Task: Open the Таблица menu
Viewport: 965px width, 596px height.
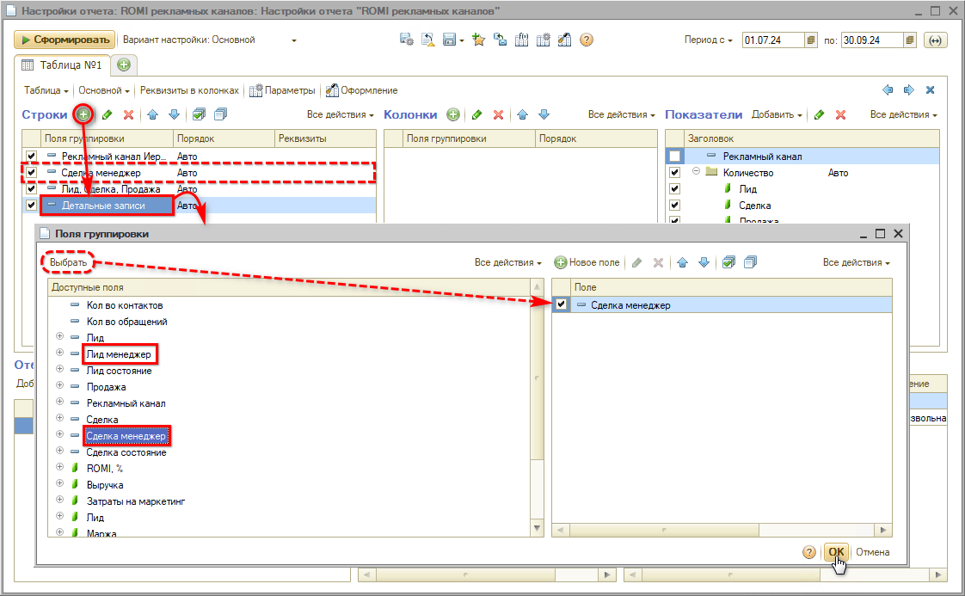Action: point(46,90)
